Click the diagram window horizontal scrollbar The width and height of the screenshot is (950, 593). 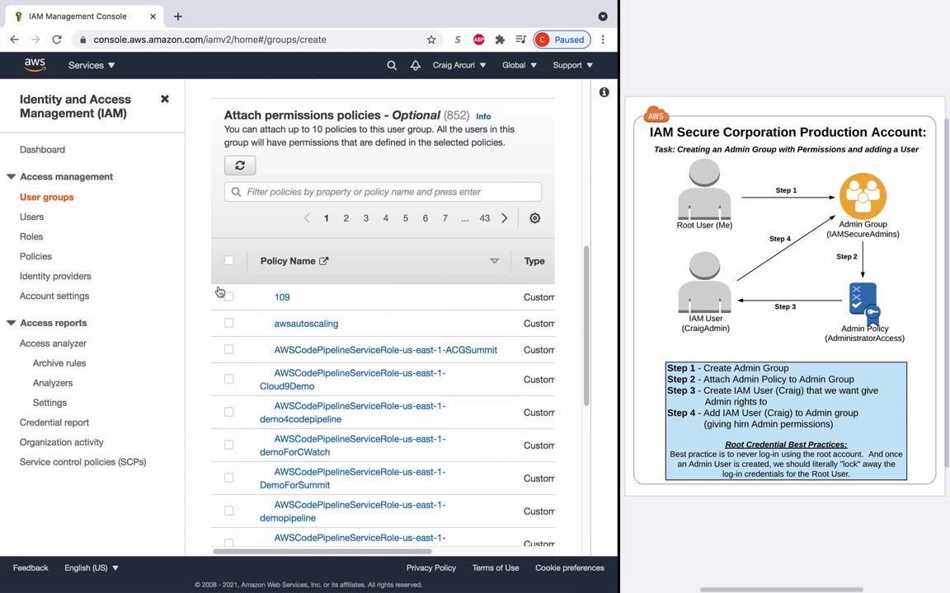click(782, 589)
